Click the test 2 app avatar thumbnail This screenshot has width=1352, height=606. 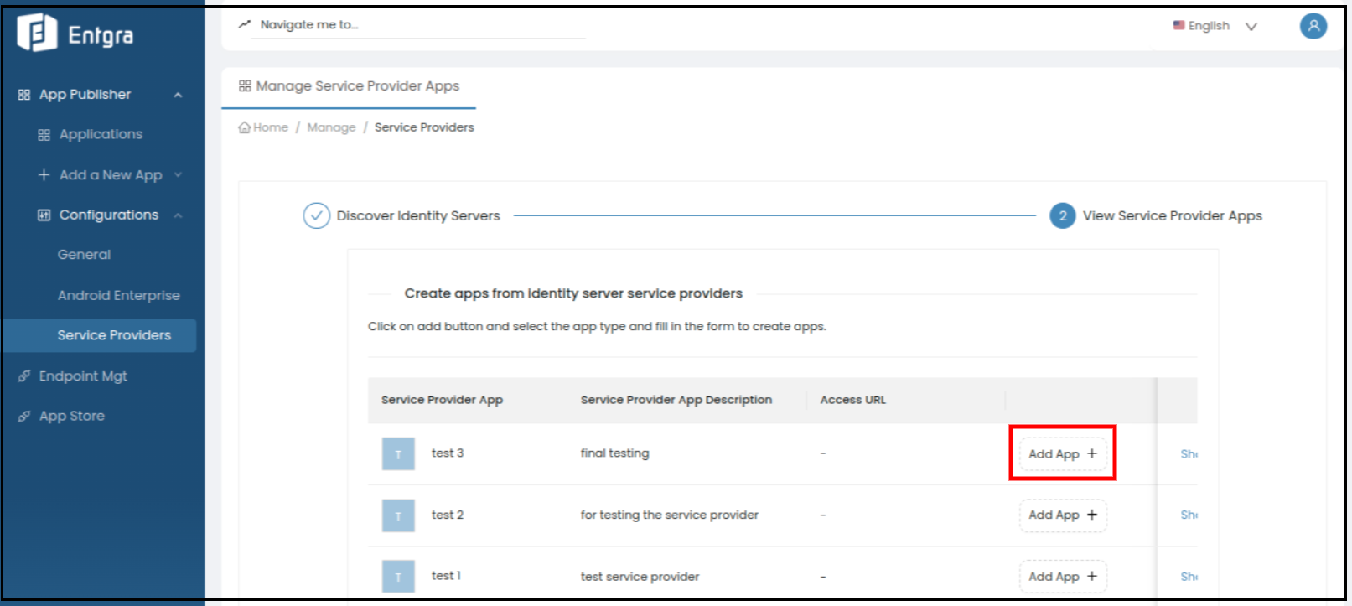point(398,515)
